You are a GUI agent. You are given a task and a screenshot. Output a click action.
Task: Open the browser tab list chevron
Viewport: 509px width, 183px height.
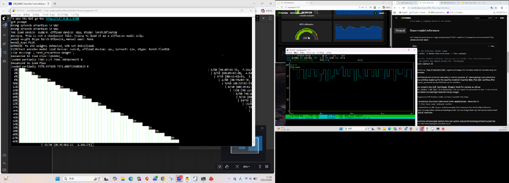click(4, 4)
